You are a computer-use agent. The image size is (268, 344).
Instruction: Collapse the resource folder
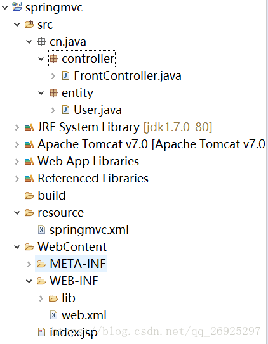pyautogui.click(x=17, y=213)
